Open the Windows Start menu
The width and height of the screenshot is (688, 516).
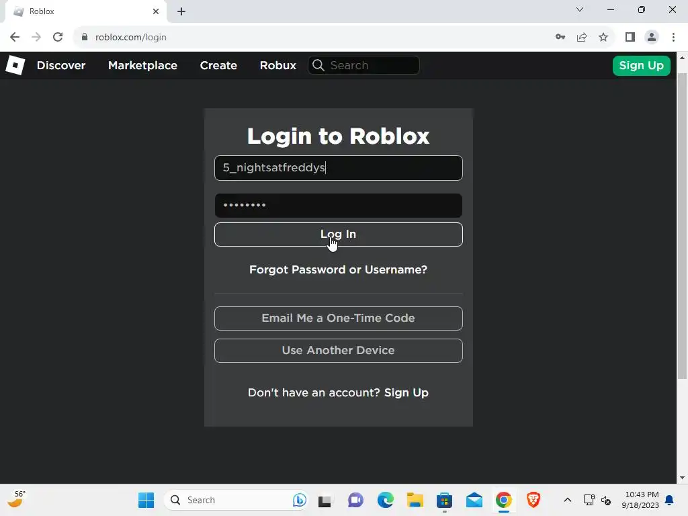tap(146, 500)
